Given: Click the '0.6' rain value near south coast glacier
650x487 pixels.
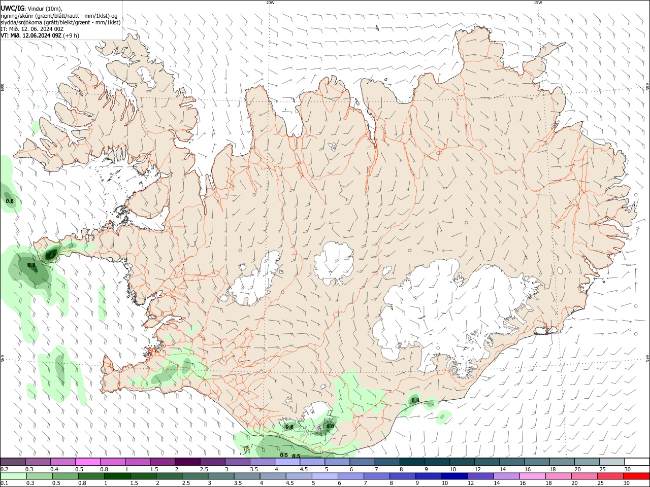Looking at the screenshot, I should pyautogui.click(x=289, y=427).
